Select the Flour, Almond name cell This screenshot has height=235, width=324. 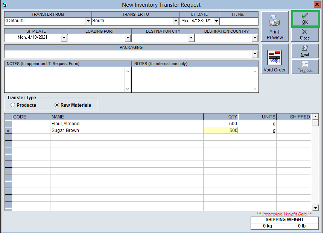[128, 124]
